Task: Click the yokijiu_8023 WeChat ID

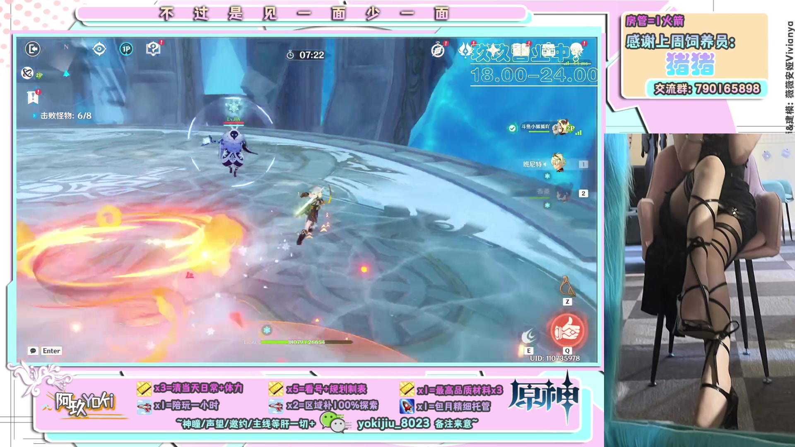Action: 393,423
